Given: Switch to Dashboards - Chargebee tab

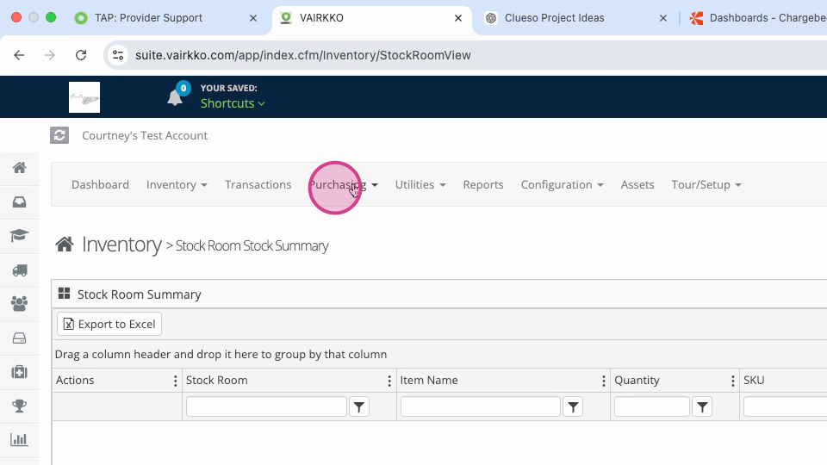Looking at the screenshot, I should [x=758, y=18].
